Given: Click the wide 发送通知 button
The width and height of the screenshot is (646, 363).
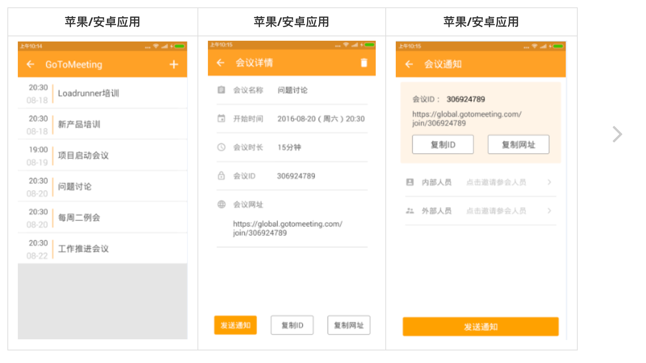Looking at the screenshot, I should click(x=481, y=327).
